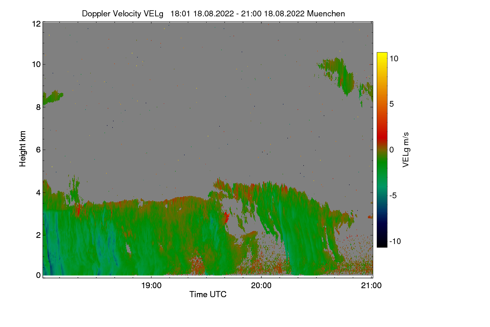Click the bright red velocity patch near 19:40
Image resolution: width=490 pixels, height=327 pixels.
[x=227, y=217]
